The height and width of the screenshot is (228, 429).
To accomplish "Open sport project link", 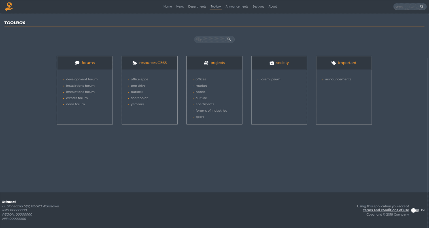I will tap(199, 117).
